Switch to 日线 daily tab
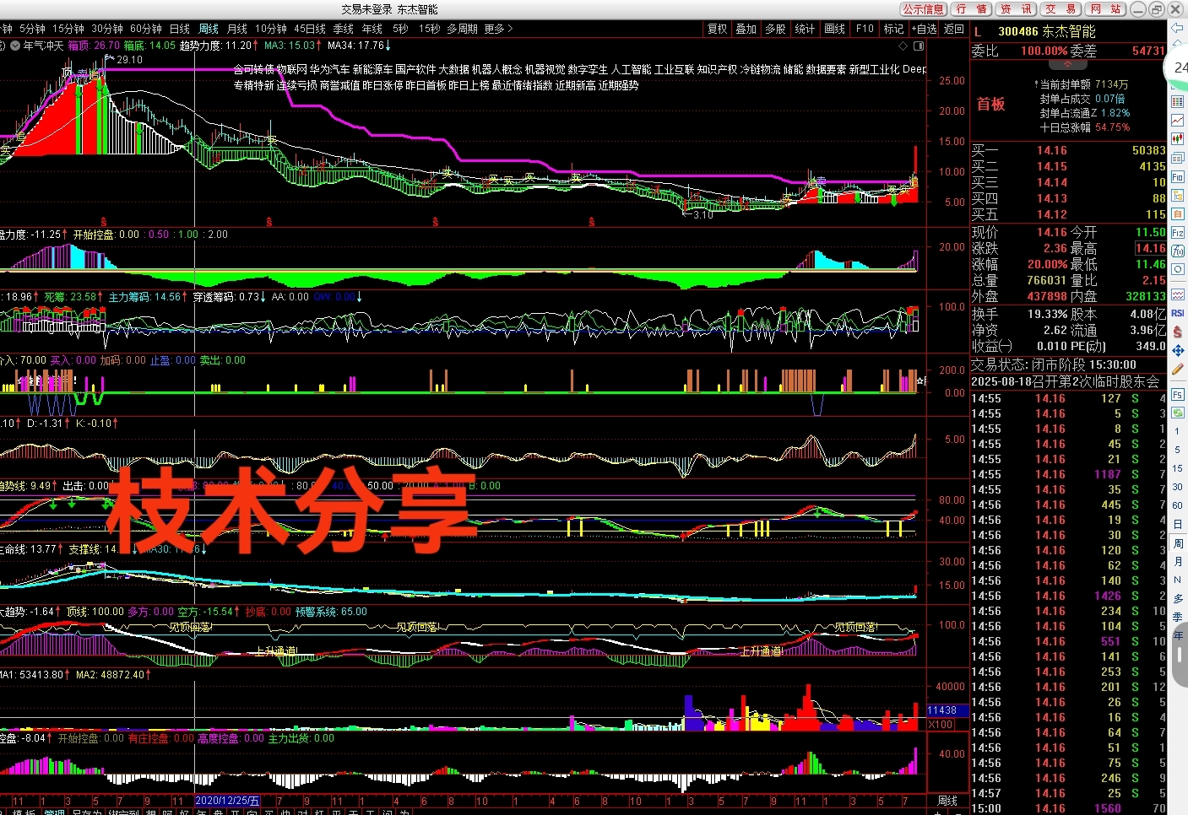The height and width of the screenshot is (815, 1188). (180, 29)
